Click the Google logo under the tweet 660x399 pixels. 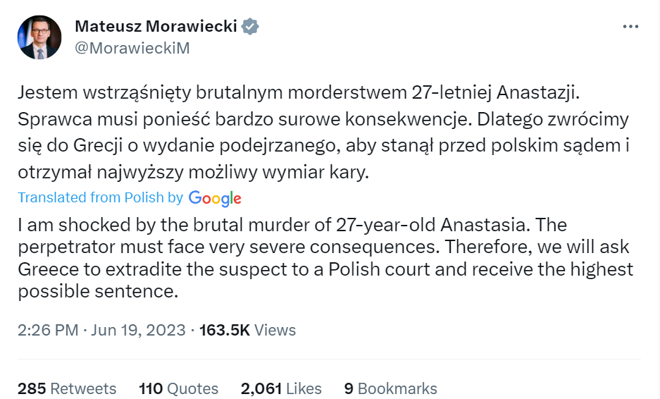pyautogui.click(x=215, y=198)
